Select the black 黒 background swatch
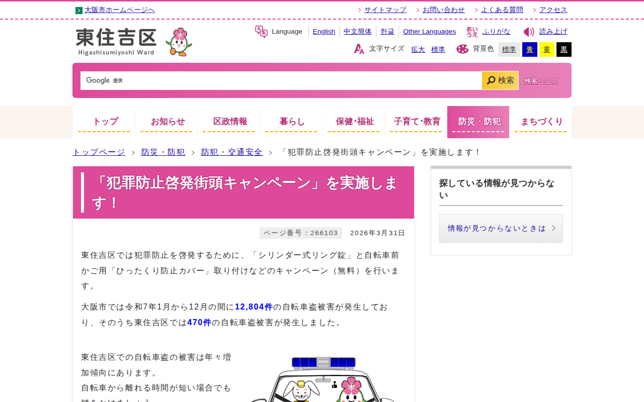This screenshot has width=644, height=402. pyautogui.click(x=564, y=49)
